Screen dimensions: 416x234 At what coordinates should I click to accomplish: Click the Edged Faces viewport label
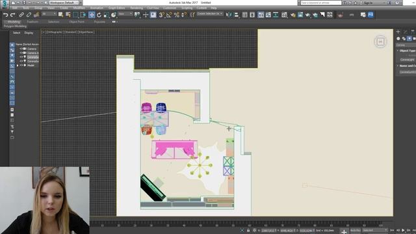click(86, 32)
